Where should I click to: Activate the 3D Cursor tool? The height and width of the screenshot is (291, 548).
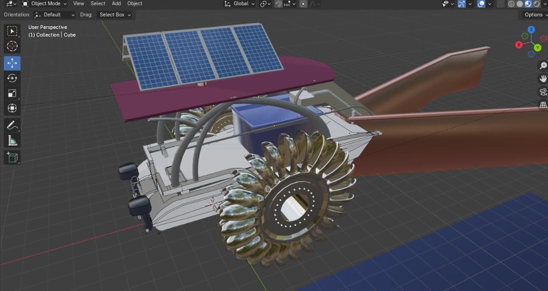tap(12, 46)
